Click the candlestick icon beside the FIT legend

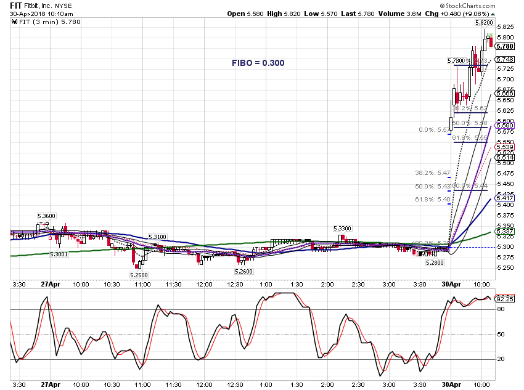coord(14,22)
